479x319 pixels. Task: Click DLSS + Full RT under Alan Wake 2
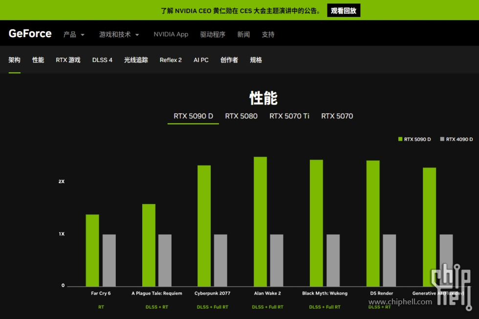[267, 307]
